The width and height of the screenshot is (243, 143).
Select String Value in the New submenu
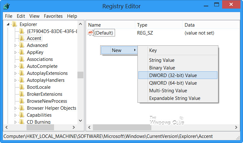(x=162, y=60)
